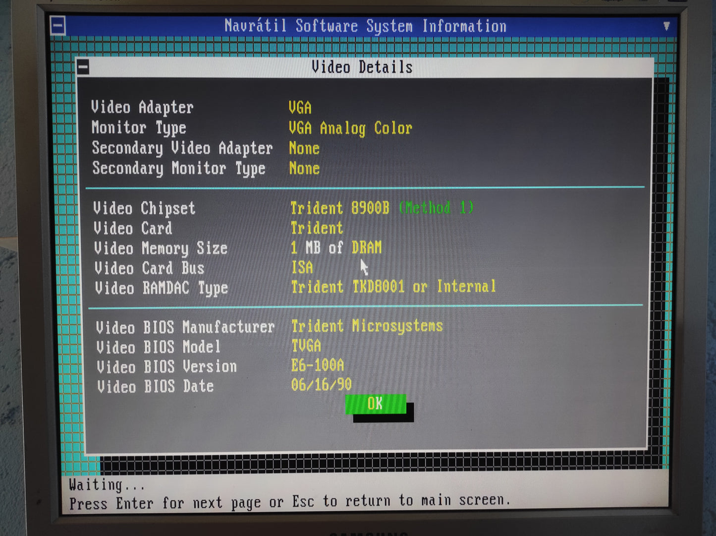Viewport: 716px width, 536px height.
Task: Click the Press Enter status line text
Action: pos(289,502)
